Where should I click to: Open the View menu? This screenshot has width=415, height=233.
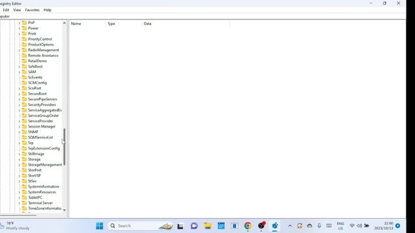point(18,10)
